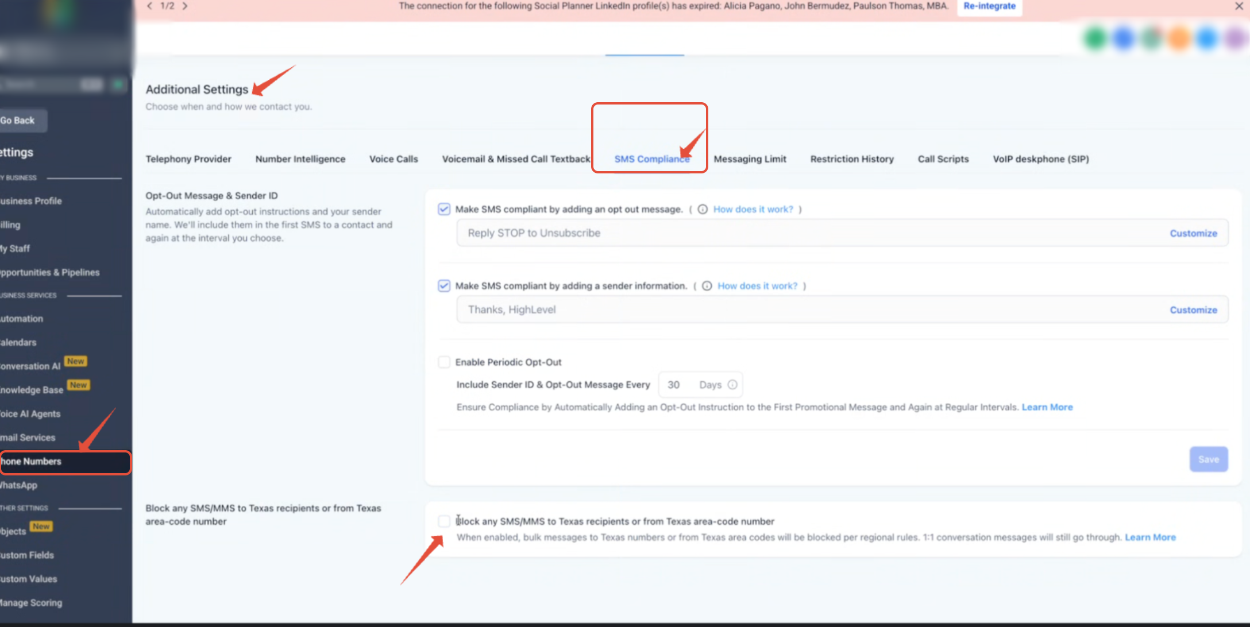Toggle opt out message checkbox
This screenshot has height=627, width=1250.
pos(443,209)
